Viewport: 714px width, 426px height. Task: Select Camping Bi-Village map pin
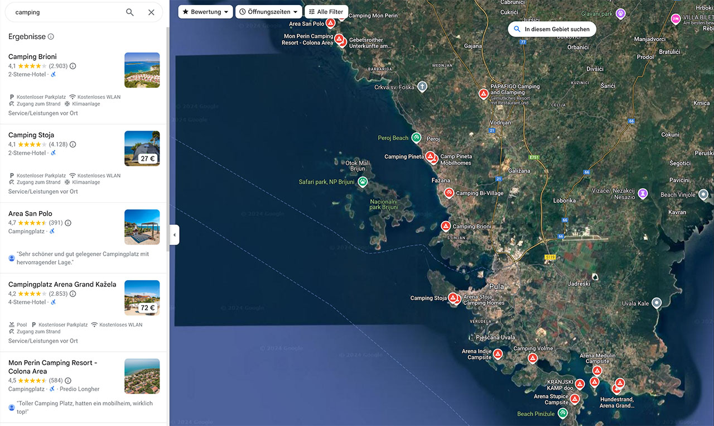tap(449, 193)
